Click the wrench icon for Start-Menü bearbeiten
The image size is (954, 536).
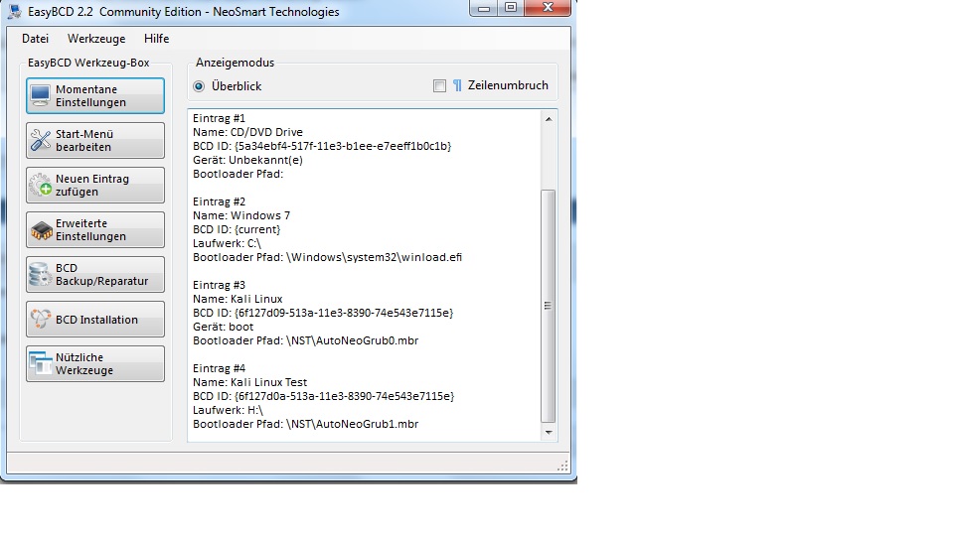tap(41, 140)
